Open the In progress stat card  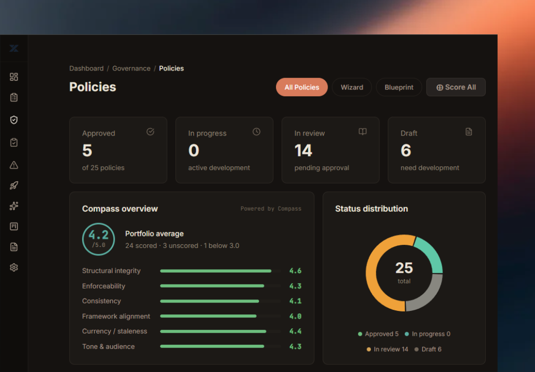(x=224, y=150)
